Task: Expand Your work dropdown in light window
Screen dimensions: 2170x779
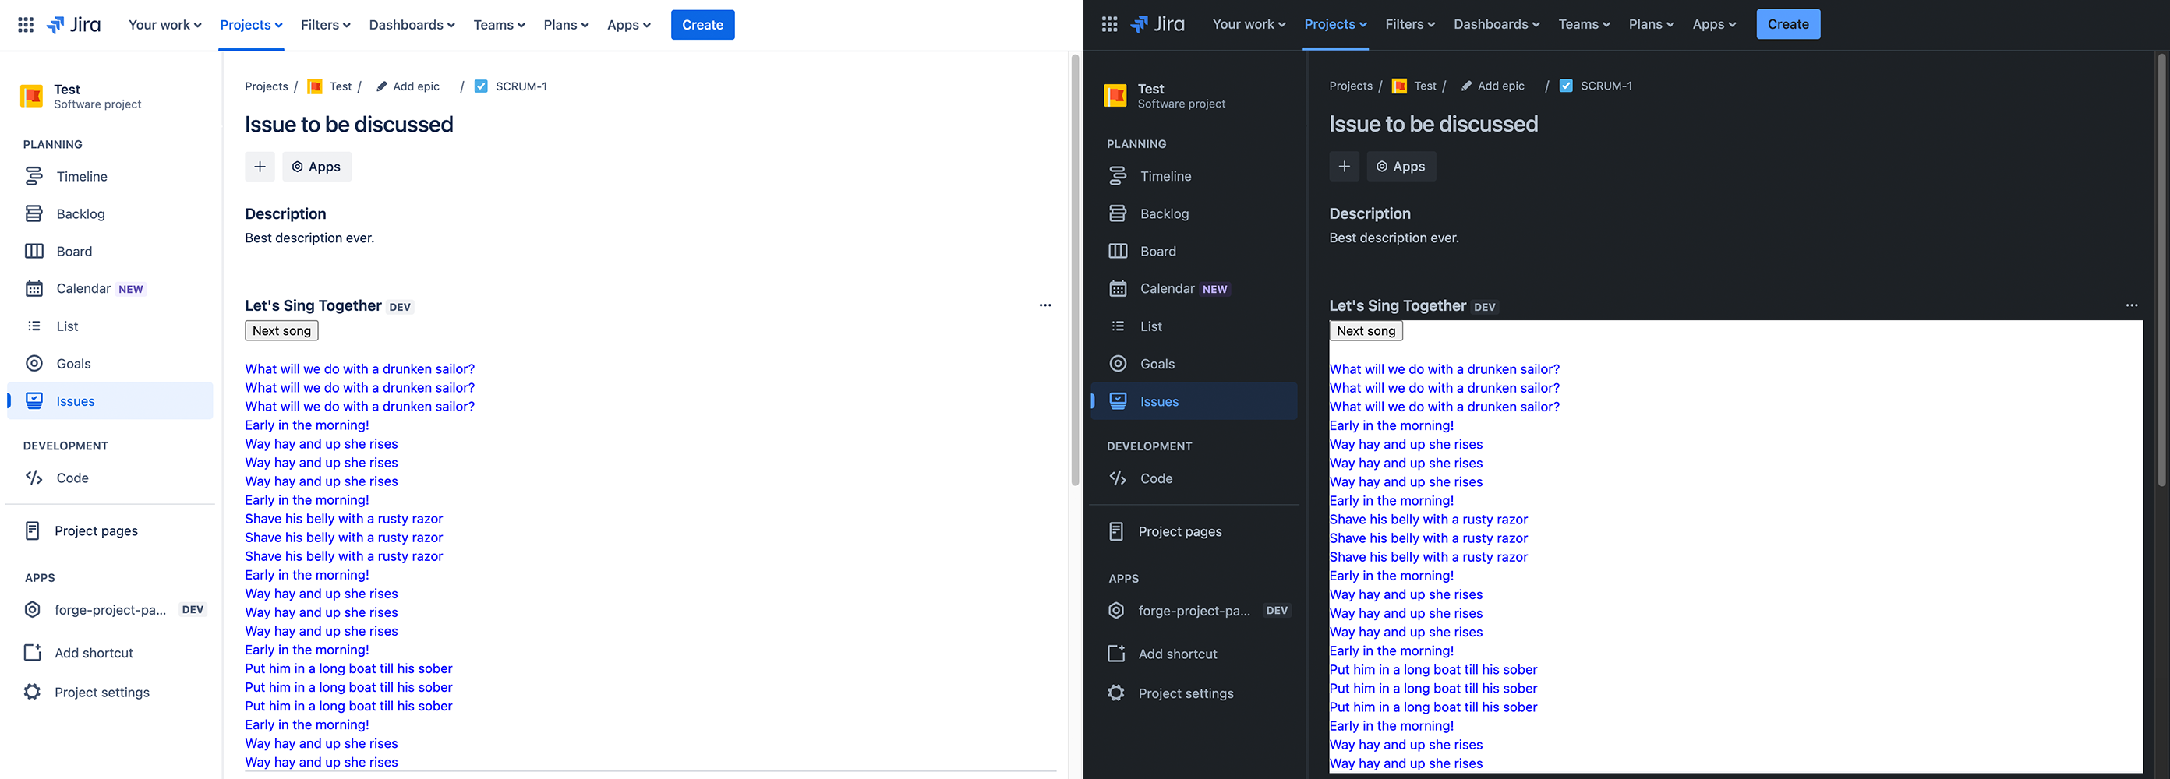Action: 165,25
